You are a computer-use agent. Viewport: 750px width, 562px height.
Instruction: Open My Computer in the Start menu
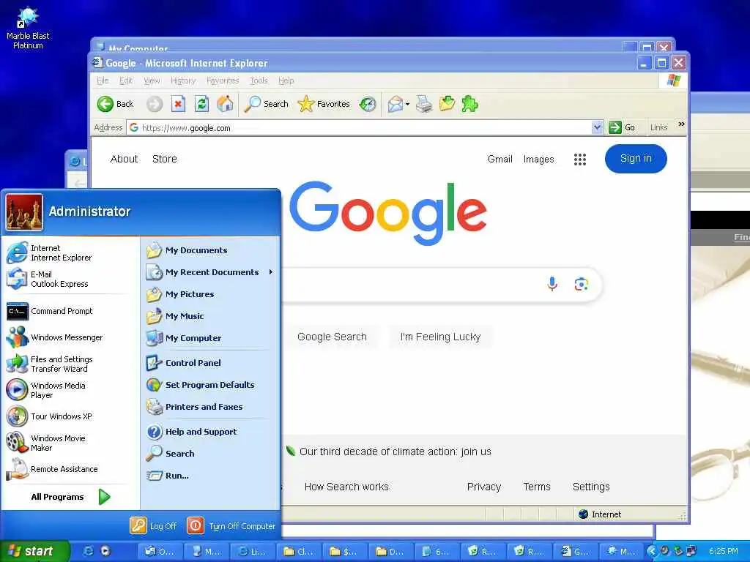coord(210,338)
